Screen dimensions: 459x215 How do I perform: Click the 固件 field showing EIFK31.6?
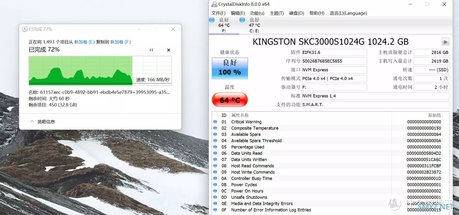(334, 52)
